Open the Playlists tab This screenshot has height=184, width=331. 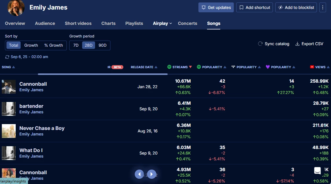coord(134,23)
